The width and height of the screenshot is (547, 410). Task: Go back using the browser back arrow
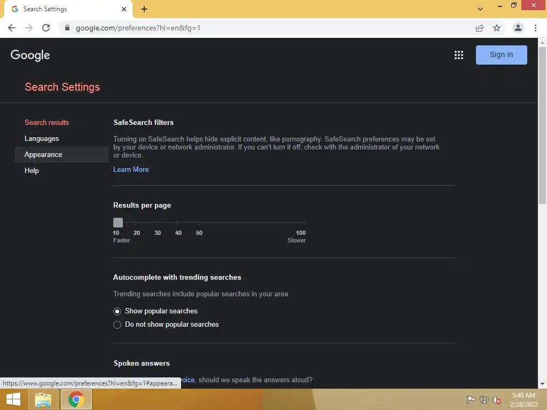tap(12, 28)
